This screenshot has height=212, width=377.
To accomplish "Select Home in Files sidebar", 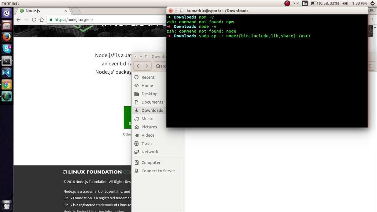I will point(147,85).
